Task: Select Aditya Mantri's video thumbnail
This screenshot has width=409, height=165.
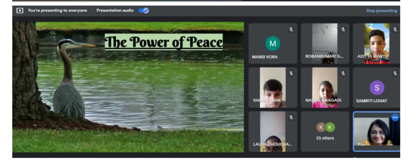Action: 377,43
